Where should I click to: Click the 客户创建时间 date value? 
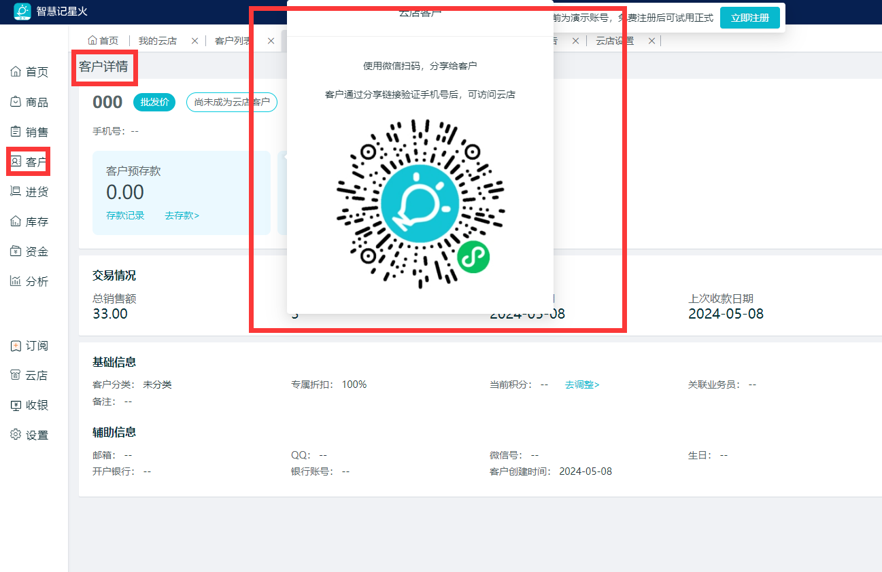point(586,471)
